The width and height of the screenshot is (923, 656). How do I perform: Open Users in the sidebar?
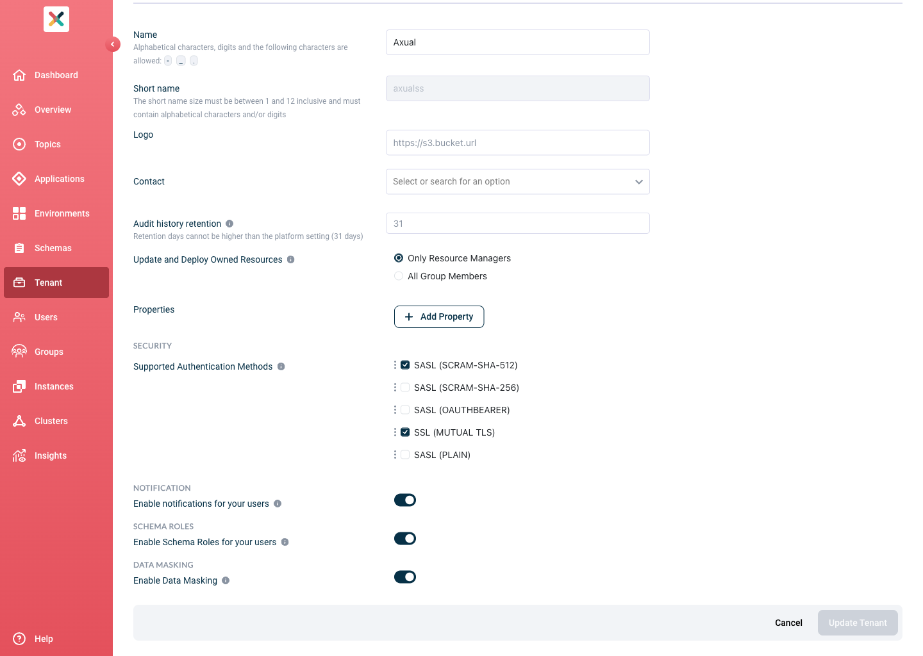pos(56,317)
